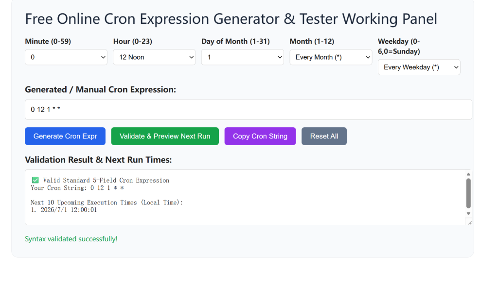The width and height of the screenshot is (498, 284).
Task: Click 'Your Cron String: 0 12 1 * *' line
Action: (x=77, y=188)
